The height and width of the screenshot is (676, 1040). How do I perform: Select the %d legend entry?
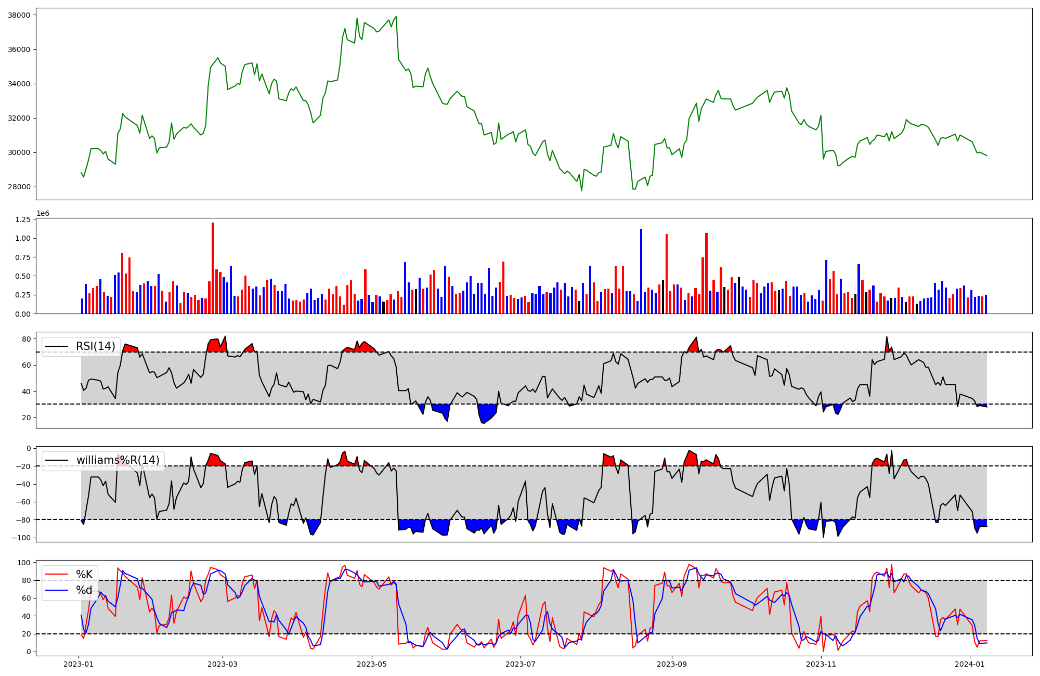click(84, 590)
